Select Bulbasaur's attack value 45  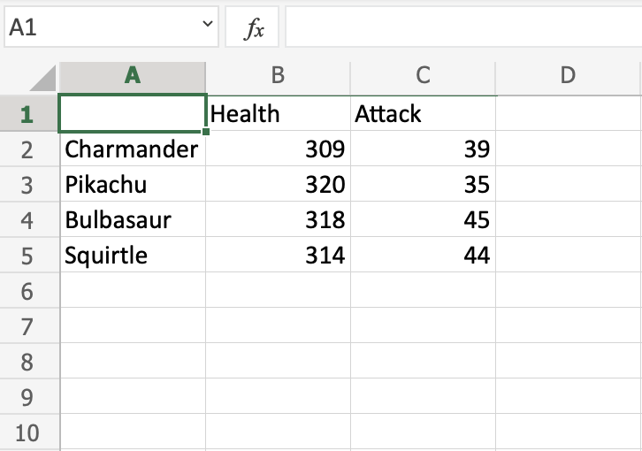(423, 221)
